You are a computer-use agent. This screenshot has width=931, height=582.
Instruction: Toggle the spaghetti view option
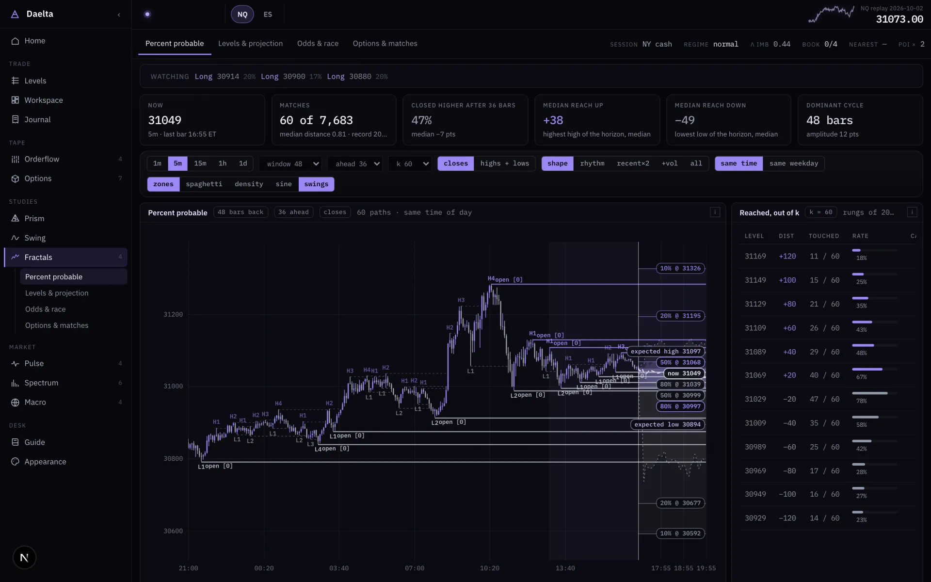coord(204,184)
